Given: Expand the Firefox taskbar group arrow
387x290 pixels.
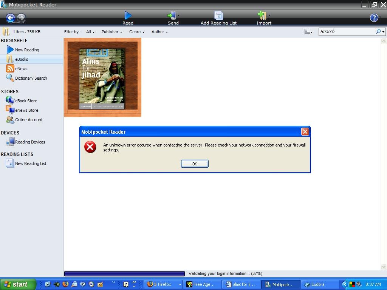Looking at the screenshot, I should [x=180, y=285].
